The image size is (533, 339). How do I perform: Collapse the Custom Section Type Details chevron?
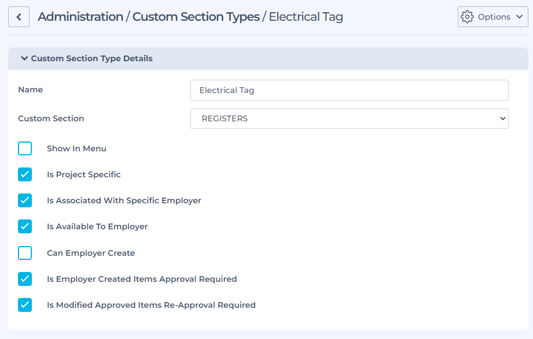coord(24,58)
